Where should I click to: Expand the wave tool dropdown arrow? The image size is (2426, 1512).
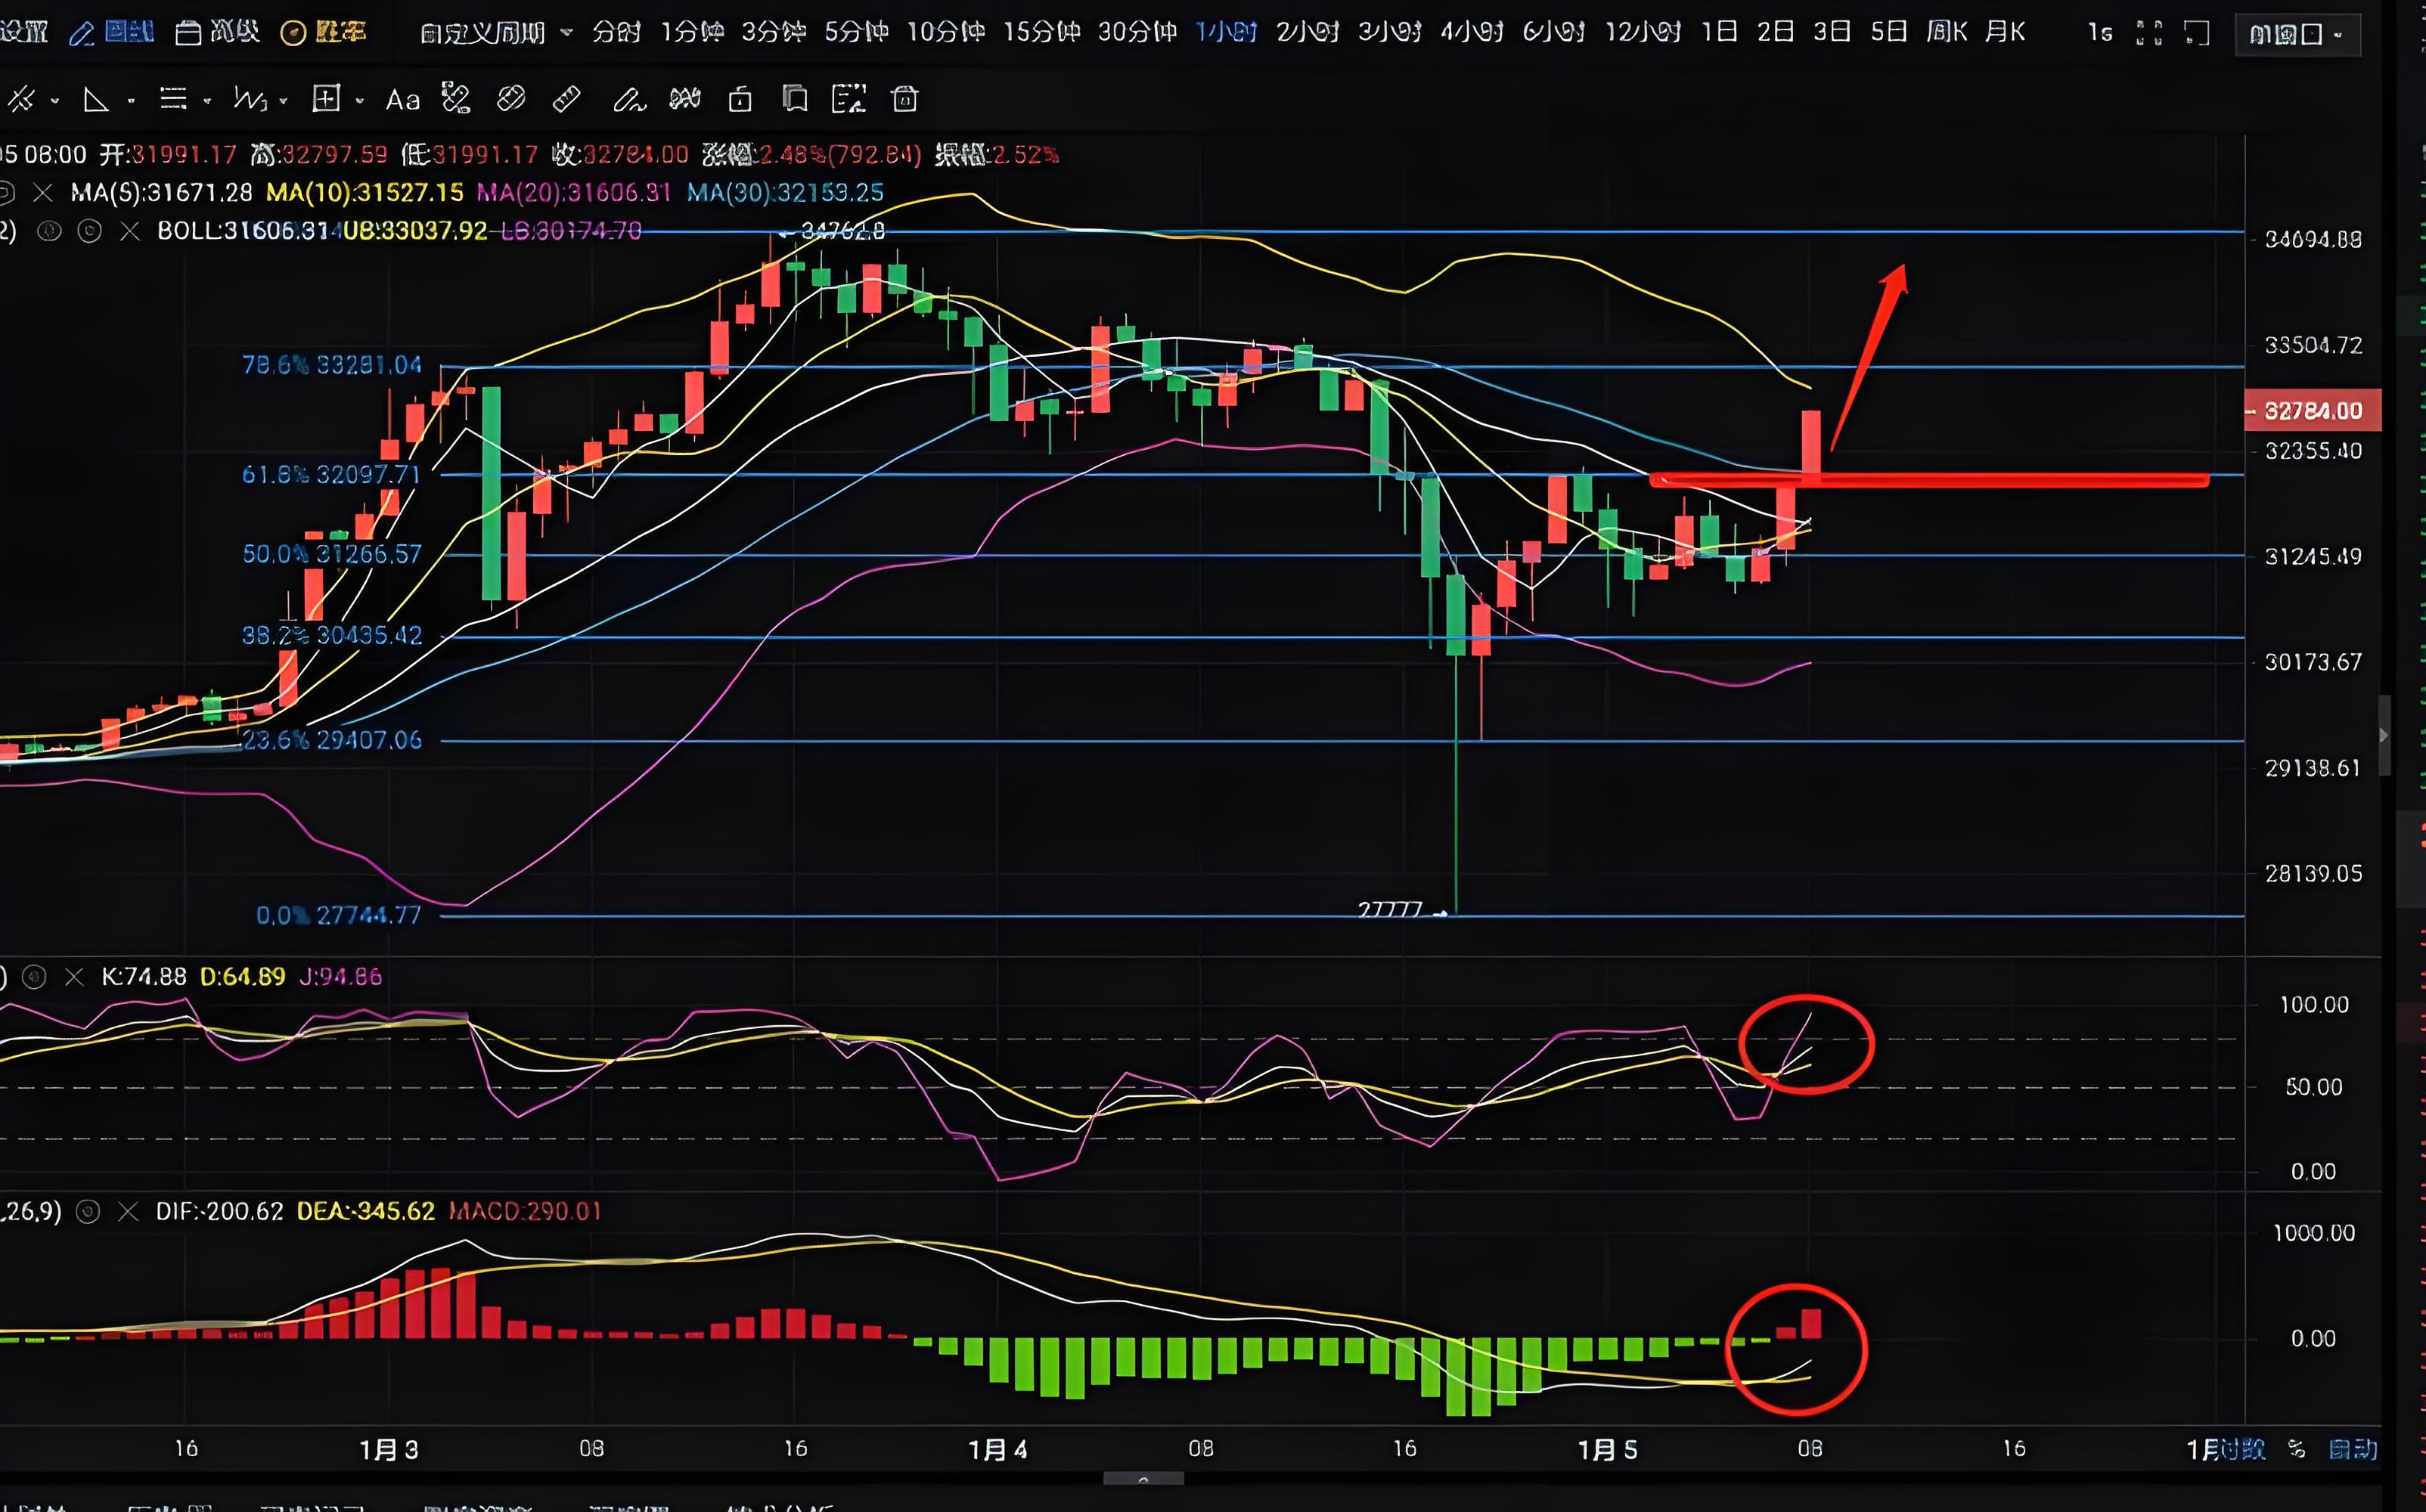(x=284, y=101)
